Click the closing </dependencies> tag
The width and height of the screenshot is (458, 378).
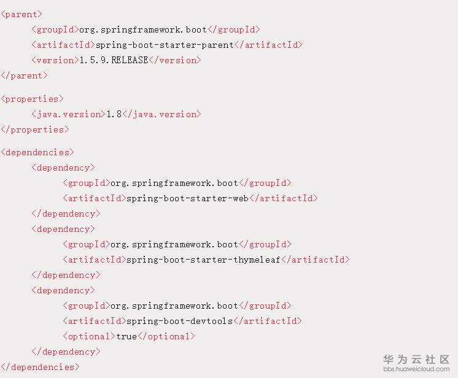tap(40, 367)
